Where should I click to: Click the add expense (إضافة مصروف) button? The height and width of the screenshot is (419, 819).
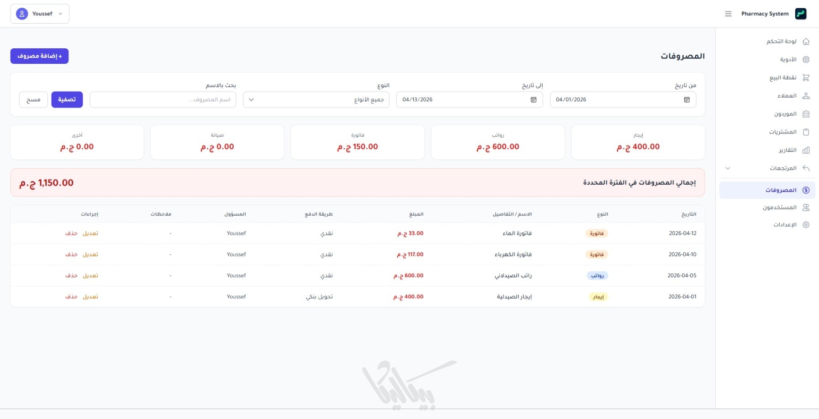39,56
